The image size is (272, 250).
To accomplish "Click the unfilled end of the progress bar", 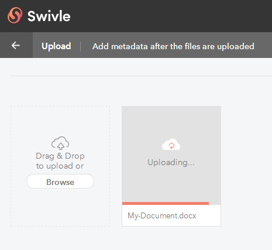I will (215, 203).
